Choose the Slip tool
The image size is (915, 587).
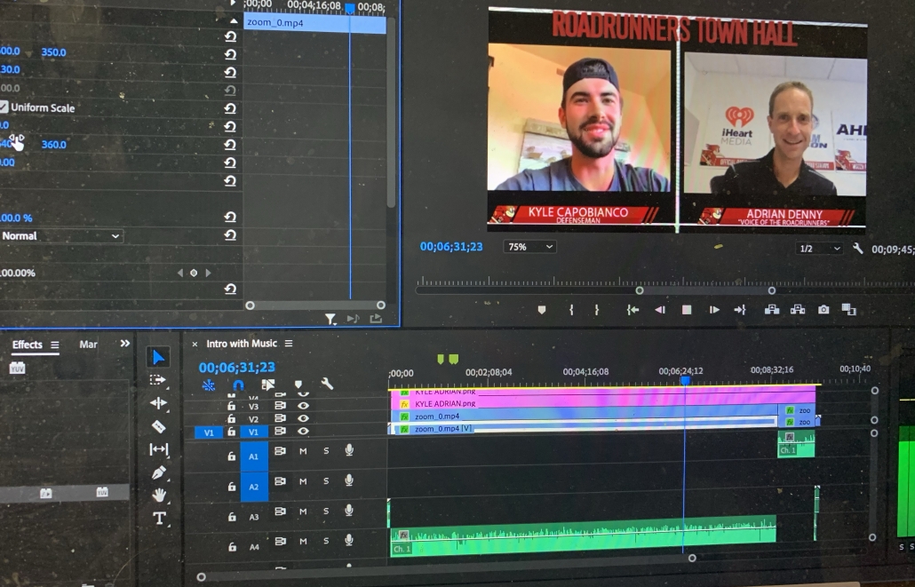pos(158,449)
